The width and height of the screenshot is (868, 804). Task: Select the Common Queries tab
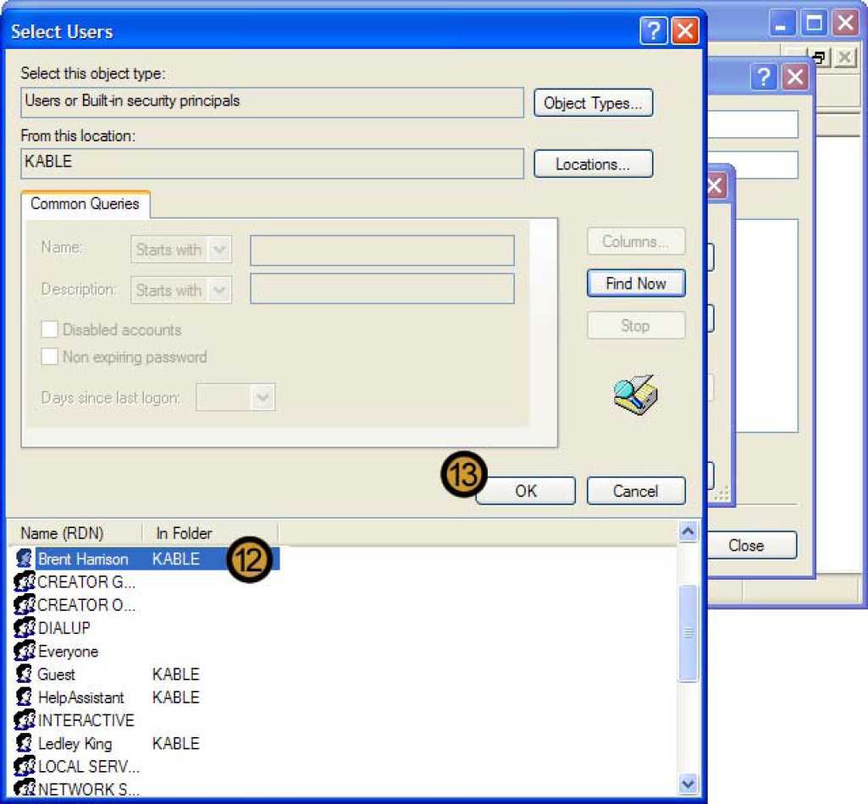pos(86,204)
